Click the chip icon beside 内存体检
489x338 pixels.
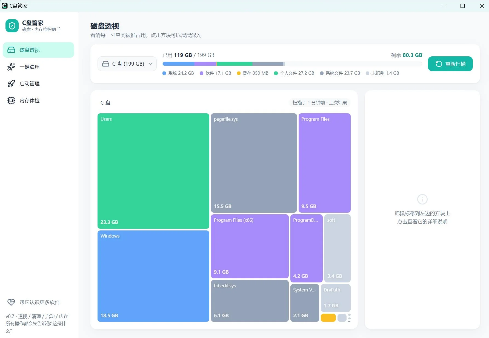(11, 100)
